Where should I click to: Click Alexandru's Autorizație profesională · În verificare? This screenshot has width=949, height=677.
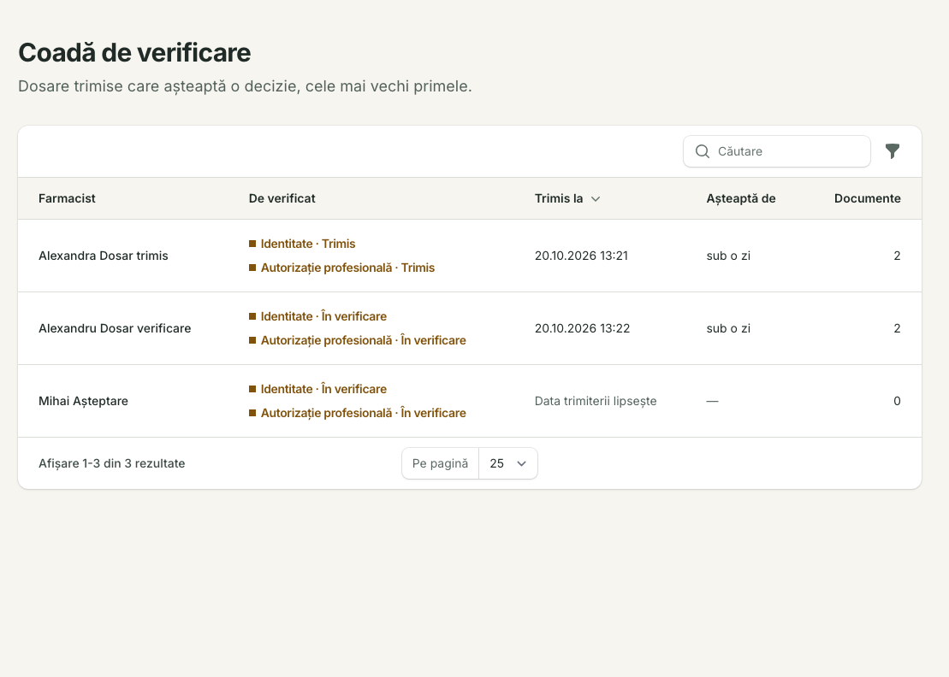point(363,340)
